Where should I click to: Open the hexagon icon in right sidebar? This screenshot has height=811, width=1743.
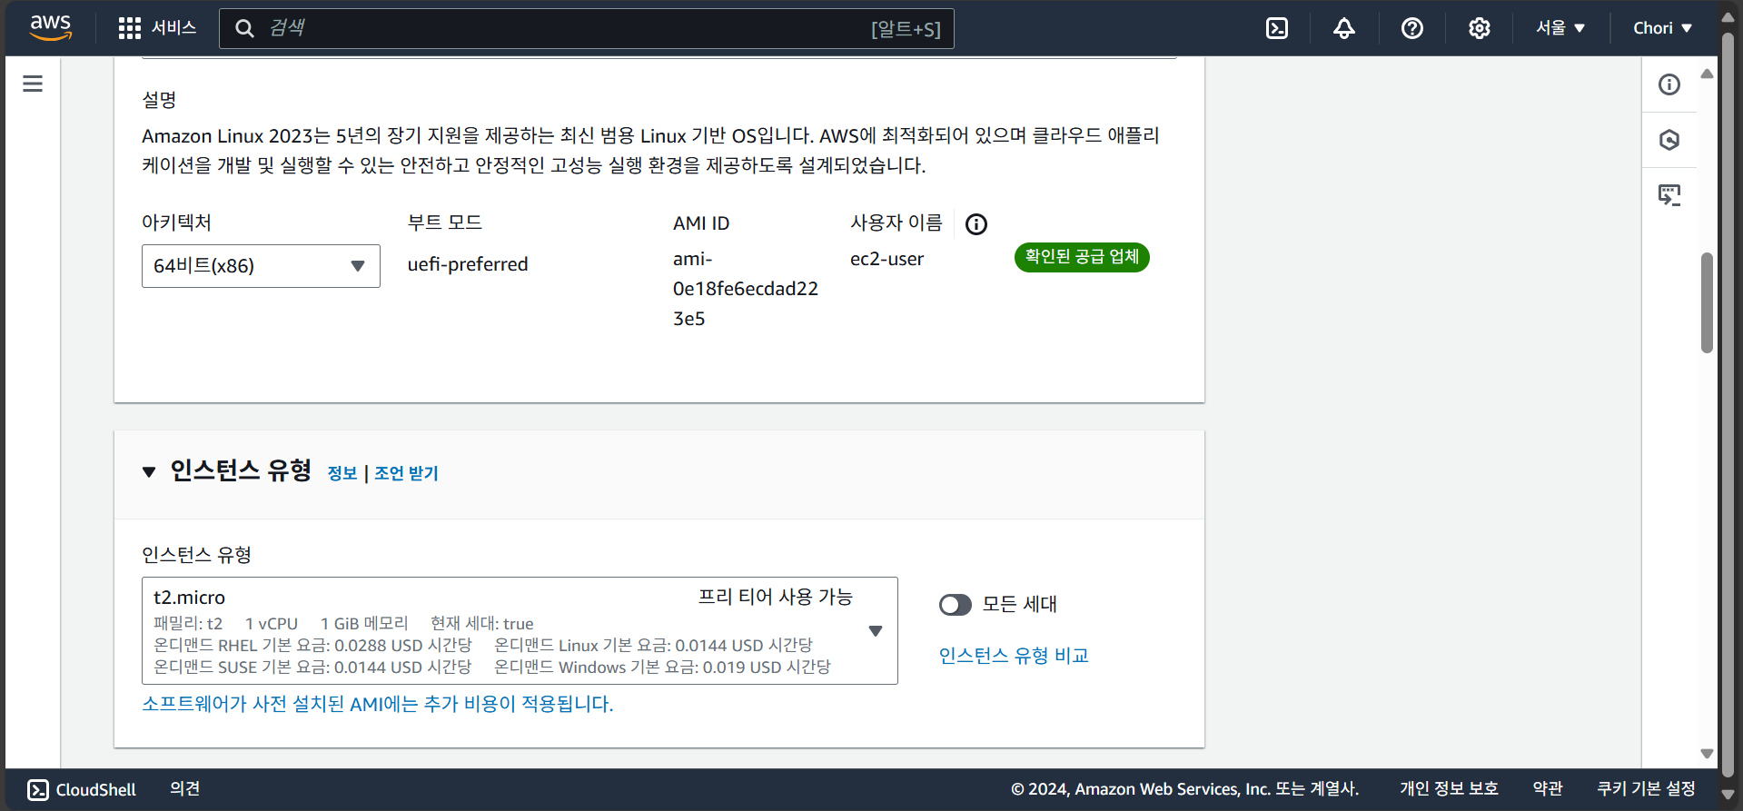[1669, 140]
